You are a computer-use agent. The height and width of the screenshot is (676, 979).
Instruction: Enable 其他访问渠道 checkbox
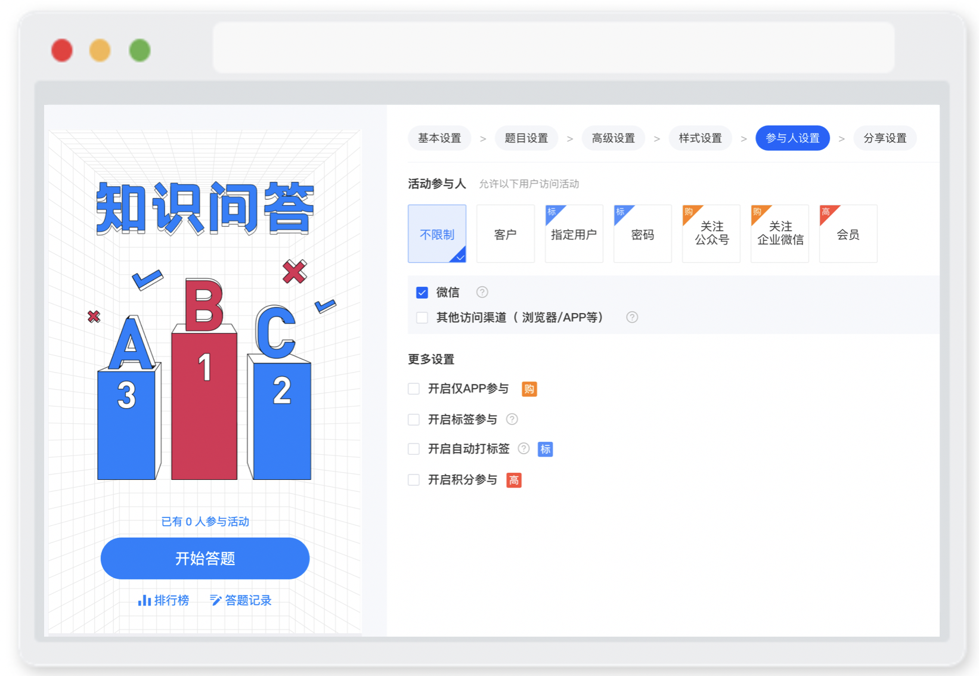(x=422, y=317)
